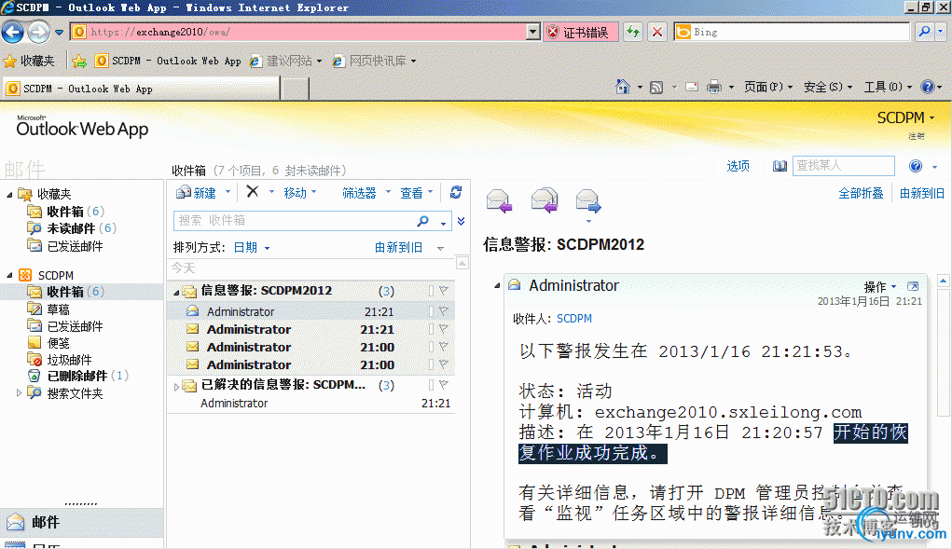
Task: Click the RSS feeds icon
Action: click(x=656, y=88)
